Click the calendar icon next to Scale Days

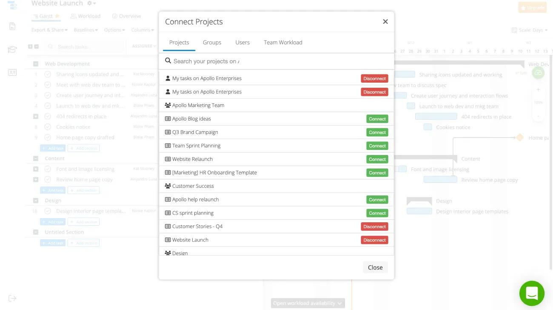[x=514, y=30]
